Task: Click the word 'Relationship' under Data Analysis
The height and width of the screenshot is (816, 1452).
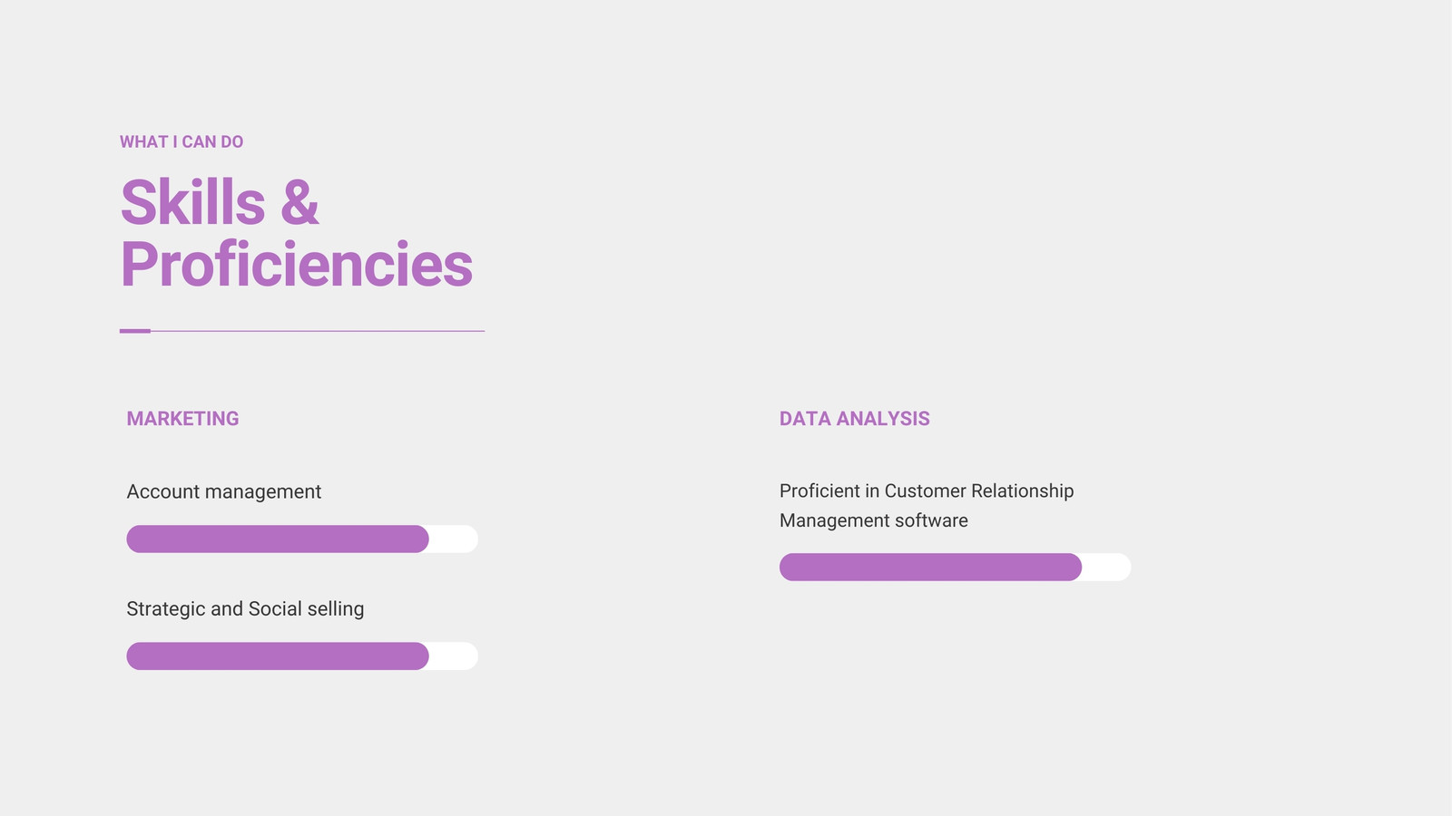Action: coord(1023,491)
